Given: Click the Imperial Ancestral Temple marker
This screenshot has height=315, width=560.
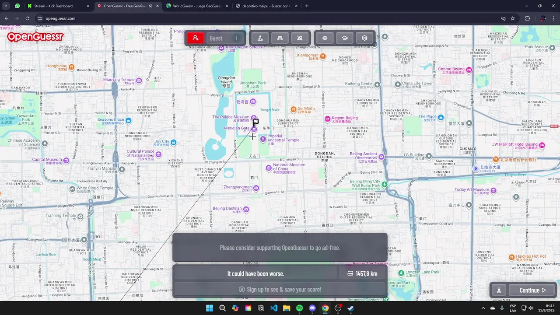Looking at the screenshot, I should pos(262,139).
